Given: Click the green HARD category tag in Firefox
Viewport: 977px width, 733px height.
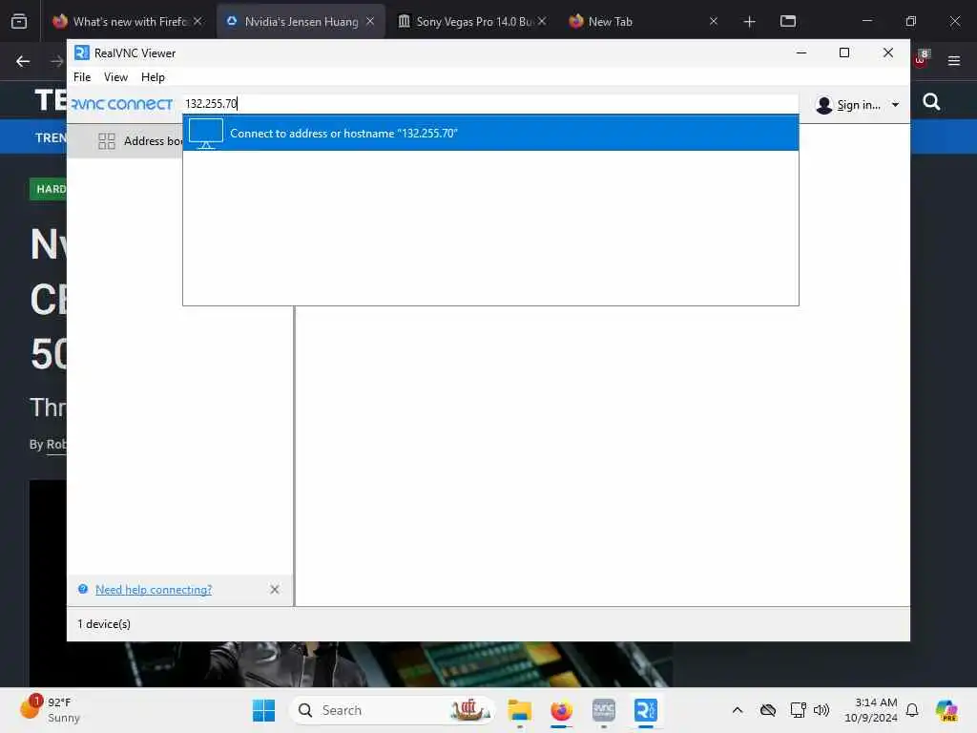Looking at the screenshot, I should [x=48, y=189].
